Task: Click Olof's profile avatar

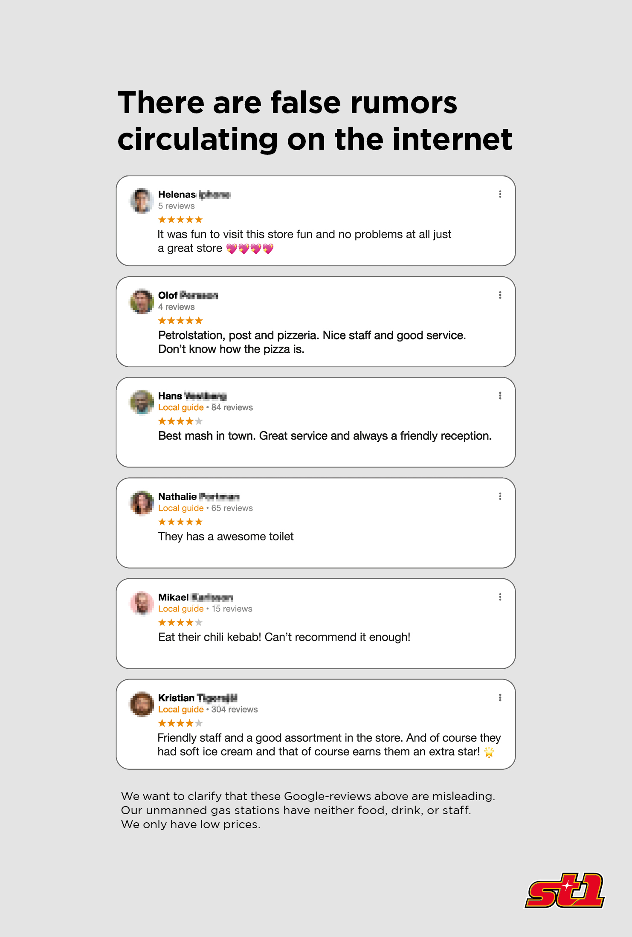Action: pyautogui.click(x=142, y=302)
